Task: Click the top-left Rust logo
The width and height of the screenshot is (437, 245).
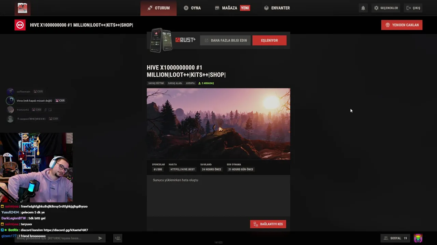Action: pos(23,8)
